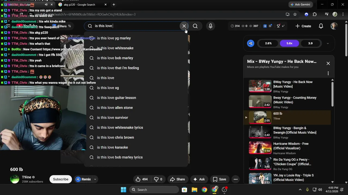Open the trophy achievements icon
The image size is (348, 195).
pos(278,26)
